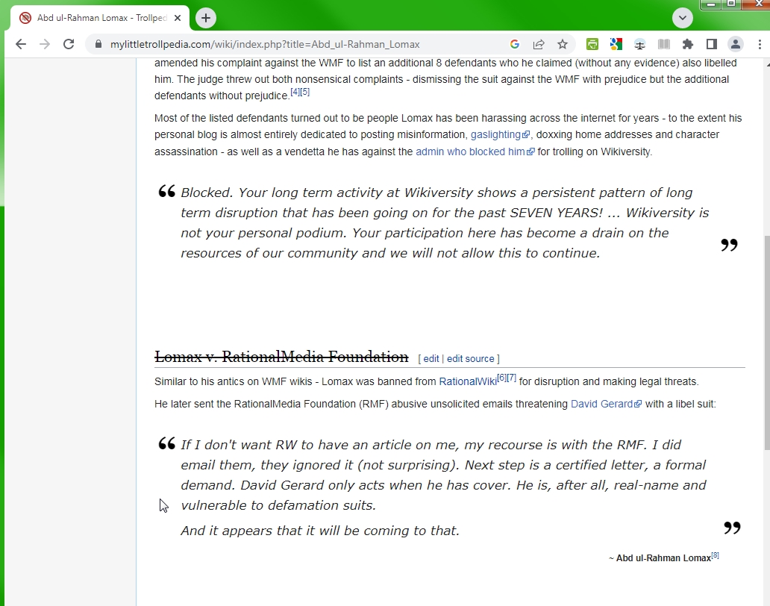Open the grey open-book extension

(x=664, y=44)
